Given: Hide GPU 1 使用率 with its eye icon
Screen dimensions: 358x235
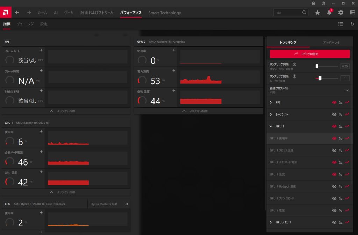Looking at the screenshot, I should (334, 138).
